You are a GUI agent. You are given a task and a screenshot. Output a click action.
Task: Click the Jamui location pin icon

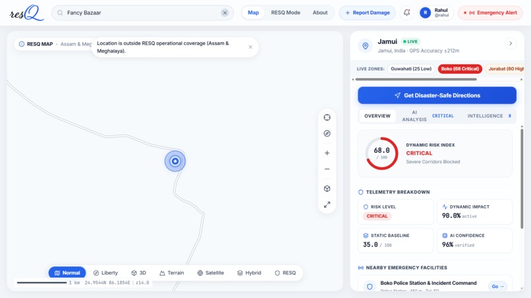[366, 45]
